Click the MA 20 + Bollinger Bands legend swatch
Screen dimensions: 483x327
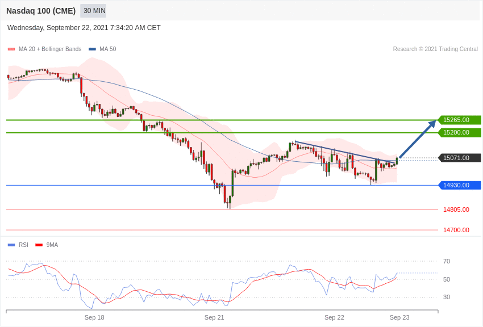tap(11, 49)
